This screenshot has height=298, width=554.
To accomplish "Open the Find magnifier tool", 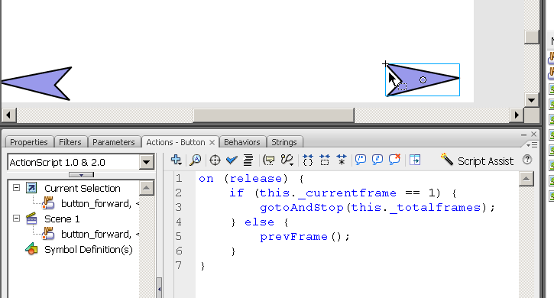I will [195, 160].
